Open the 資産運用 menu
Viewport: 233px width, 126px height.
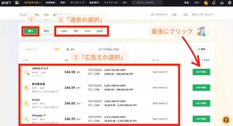(x=95, y=3)
